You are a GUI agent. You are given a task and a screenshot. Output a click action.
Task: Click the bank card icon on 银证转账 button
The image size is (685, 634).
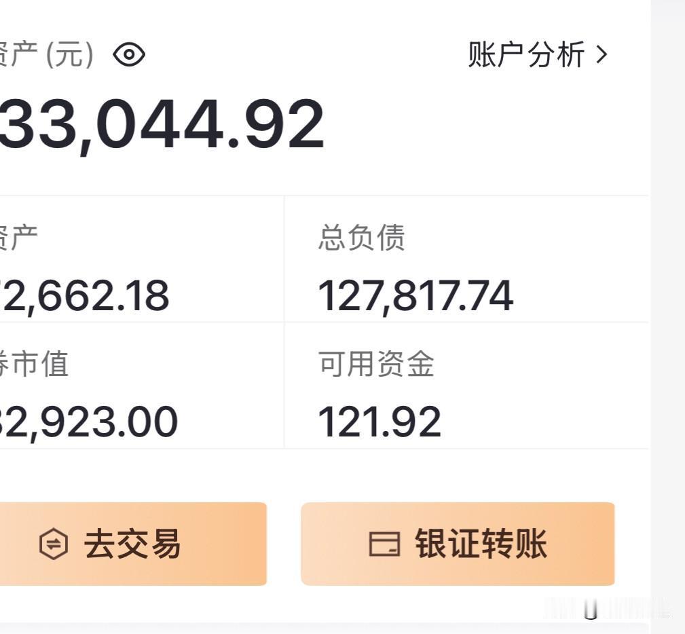[384, 544]
